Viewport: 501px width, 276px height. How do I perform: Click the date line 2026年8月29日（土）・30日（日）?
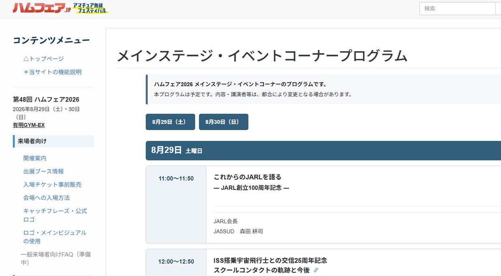46,113
